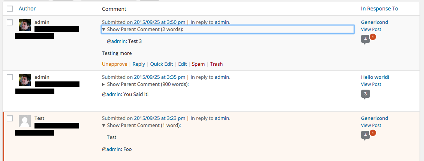Mark the first comment as Spam
Screen dimensions: 424x161
pyautogui.click(x=198, y=64)
